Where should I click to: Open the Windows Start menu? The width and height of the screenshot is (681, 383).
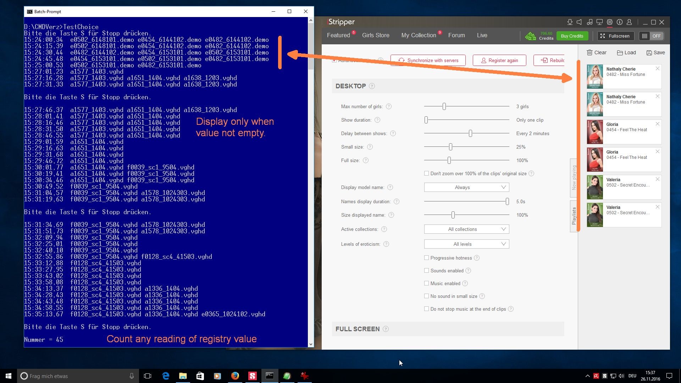coord(9,376)
